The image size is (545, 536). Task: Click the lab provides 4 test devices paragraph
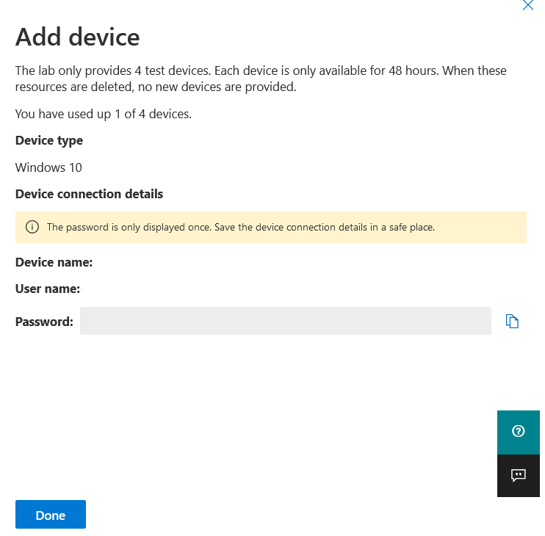[x=261, y=79]
